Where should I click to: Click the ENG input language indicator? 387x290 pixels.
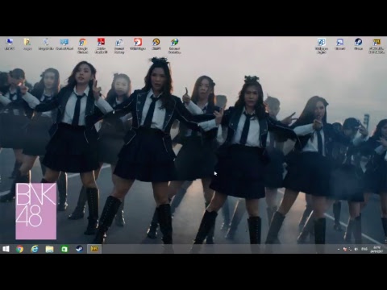coord(364,249)
